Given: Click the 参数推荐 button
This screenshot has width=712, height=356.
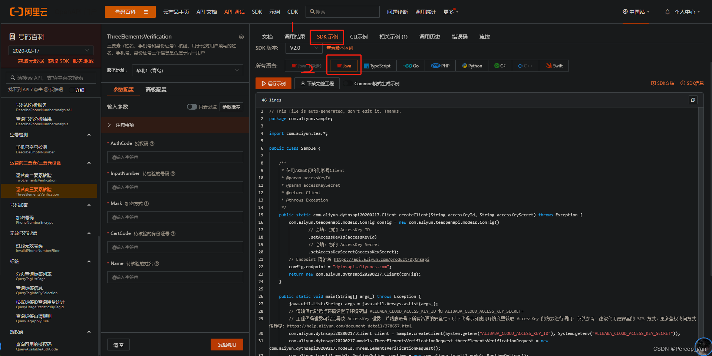Looking at the screenshot, I should pos(231,107).
